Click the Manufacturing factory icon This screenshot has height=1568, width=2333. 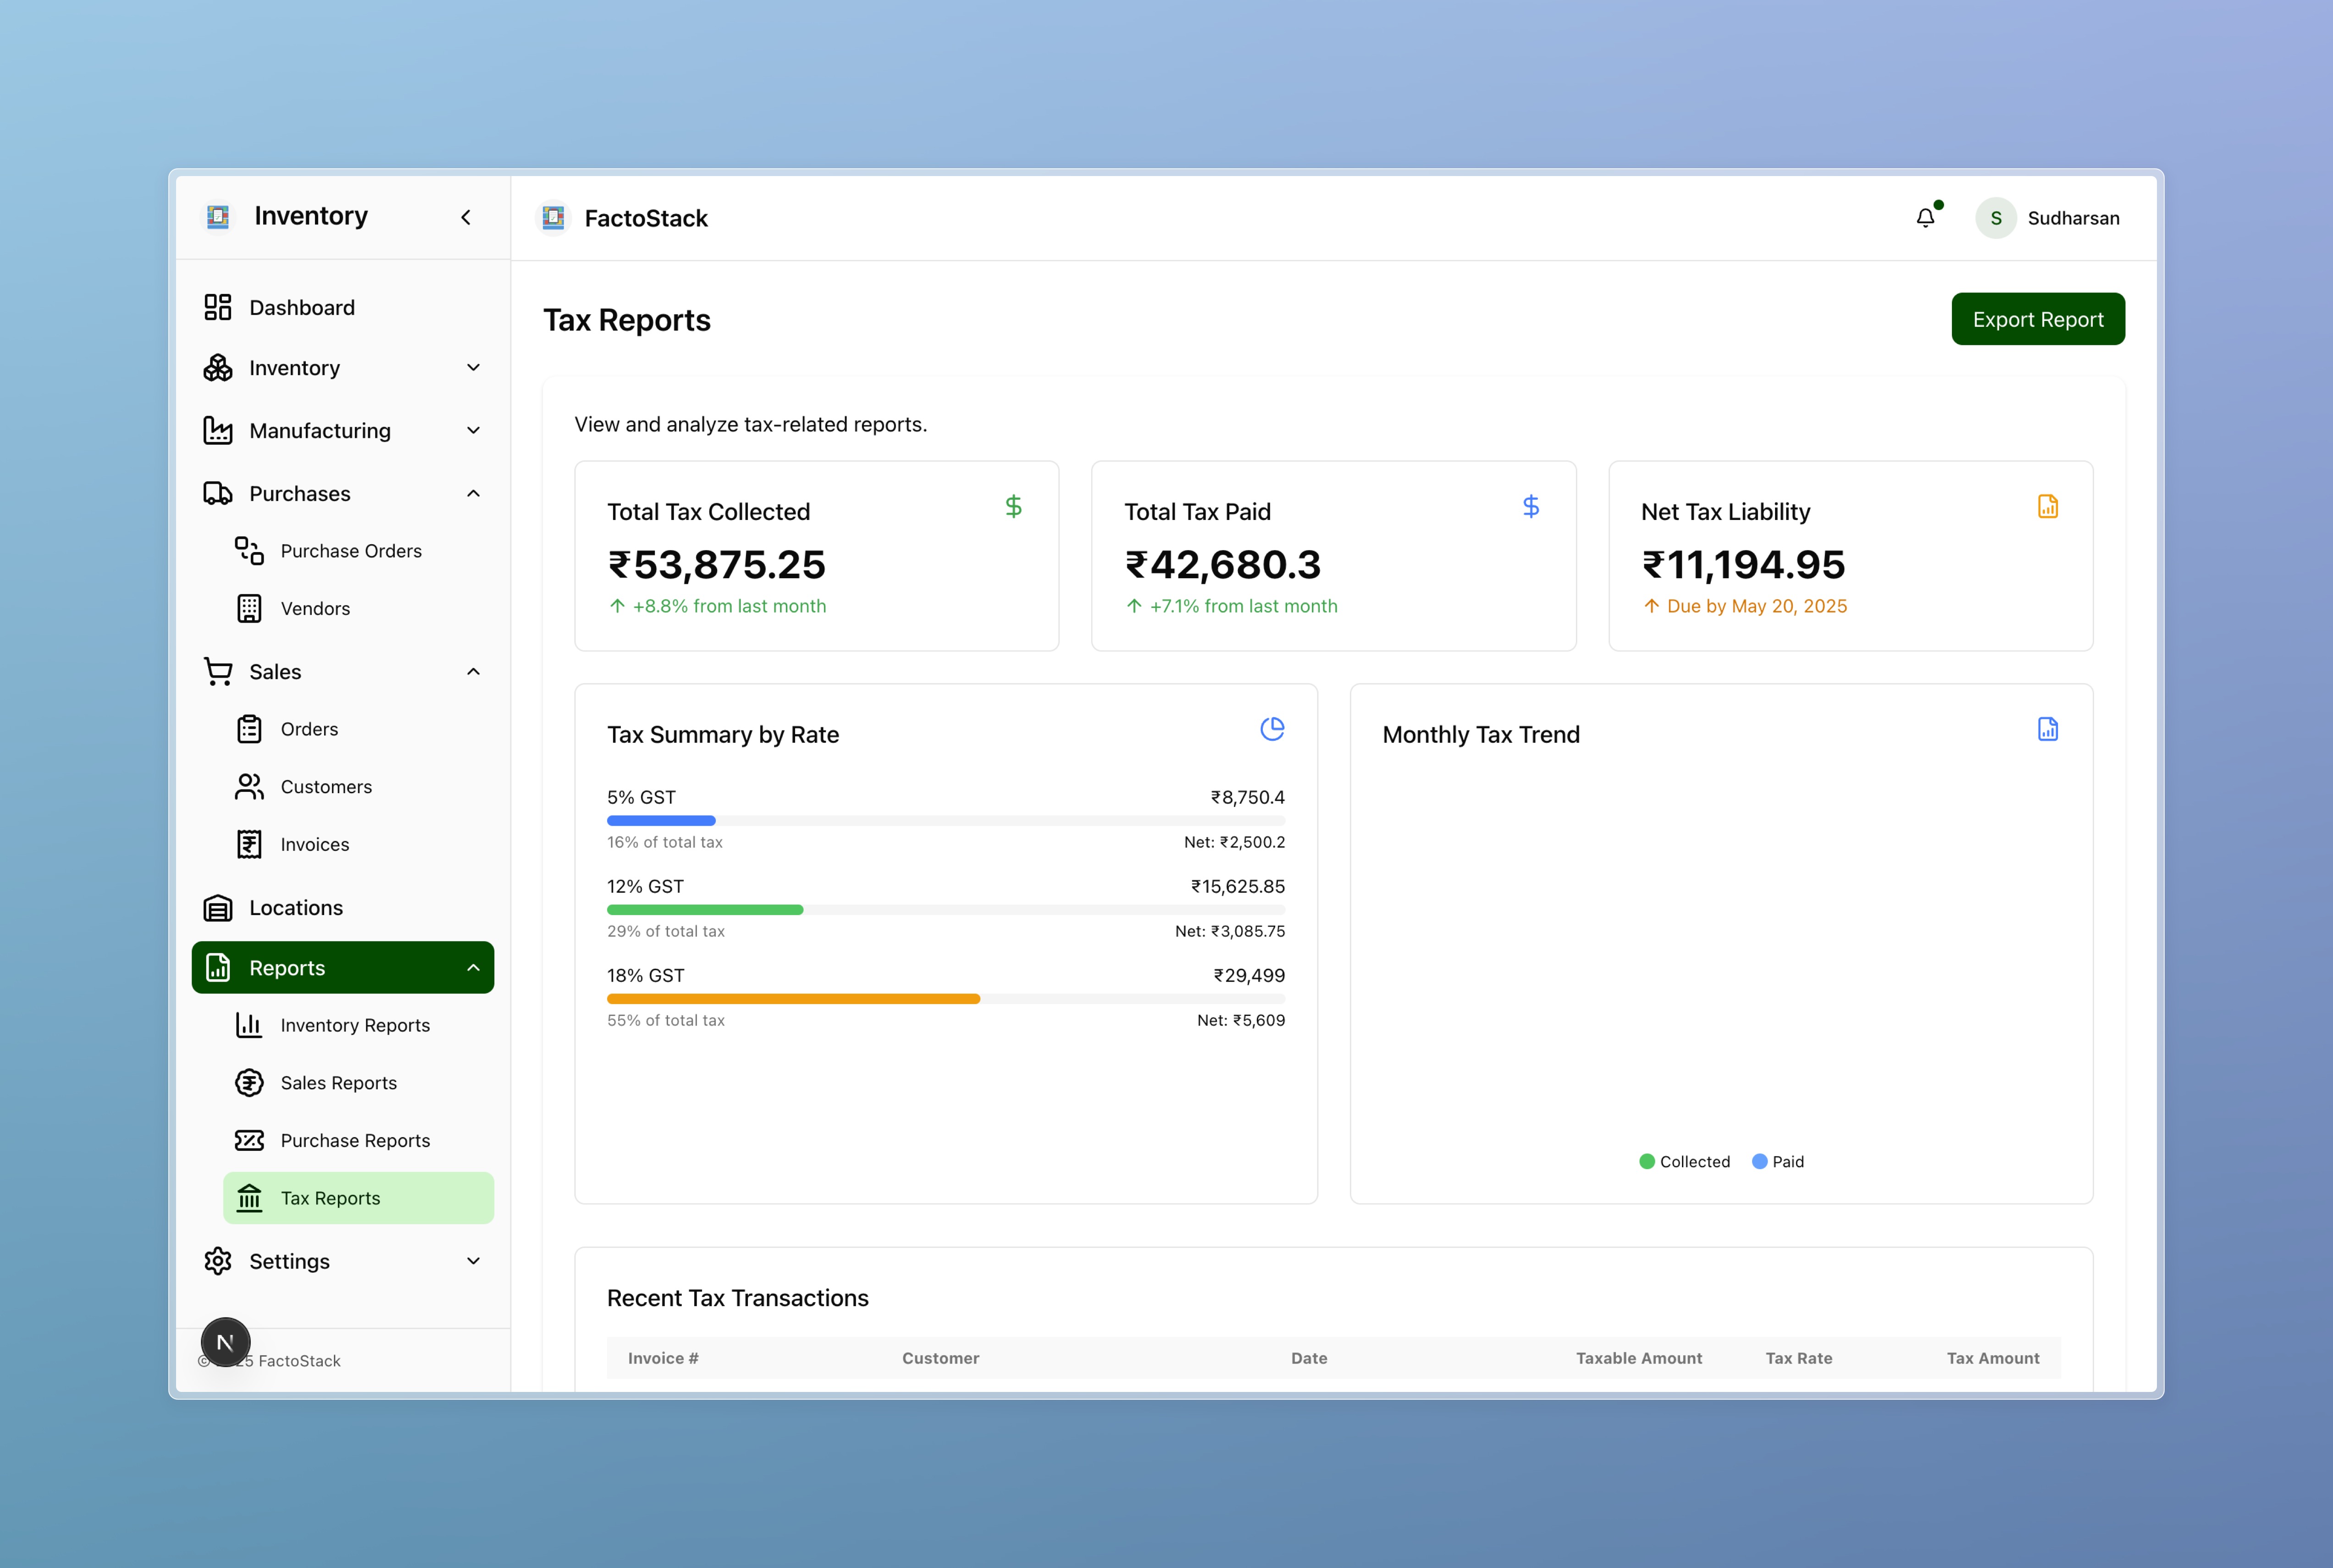pyautogui.click(x=218, y=431)
